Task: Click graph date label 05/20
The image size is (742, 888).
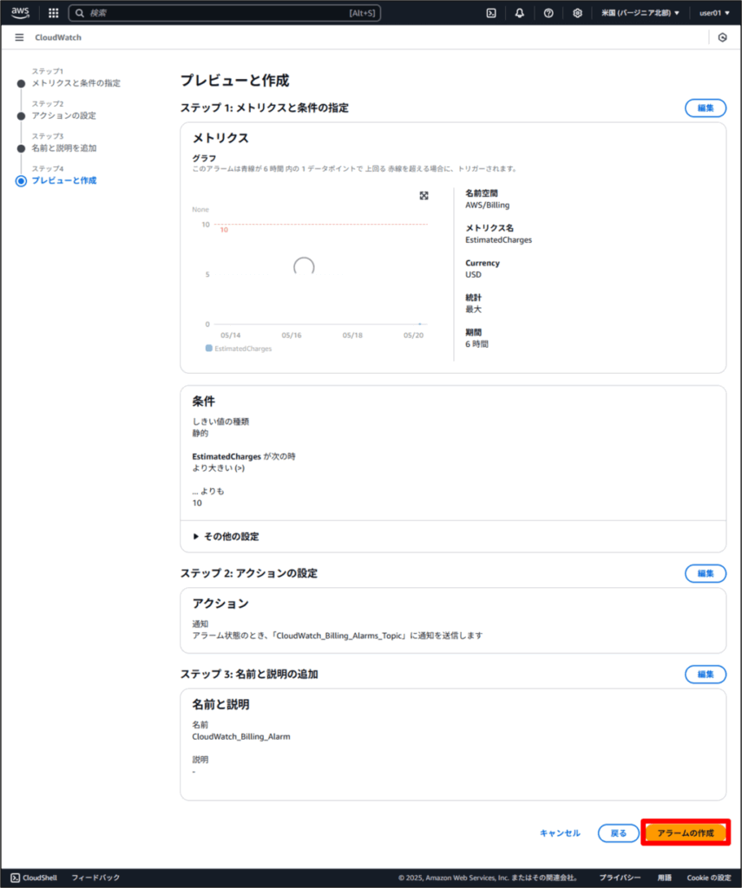Action: [x=413, y=336]
